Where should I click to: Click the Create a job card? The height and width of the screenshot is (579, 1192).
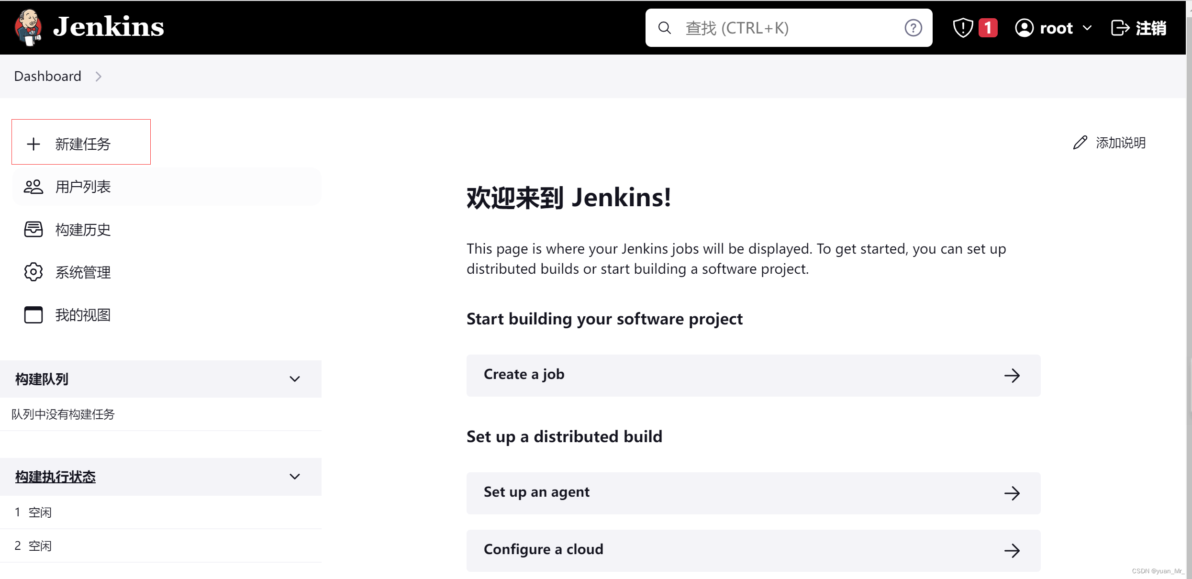click(753, 375)
